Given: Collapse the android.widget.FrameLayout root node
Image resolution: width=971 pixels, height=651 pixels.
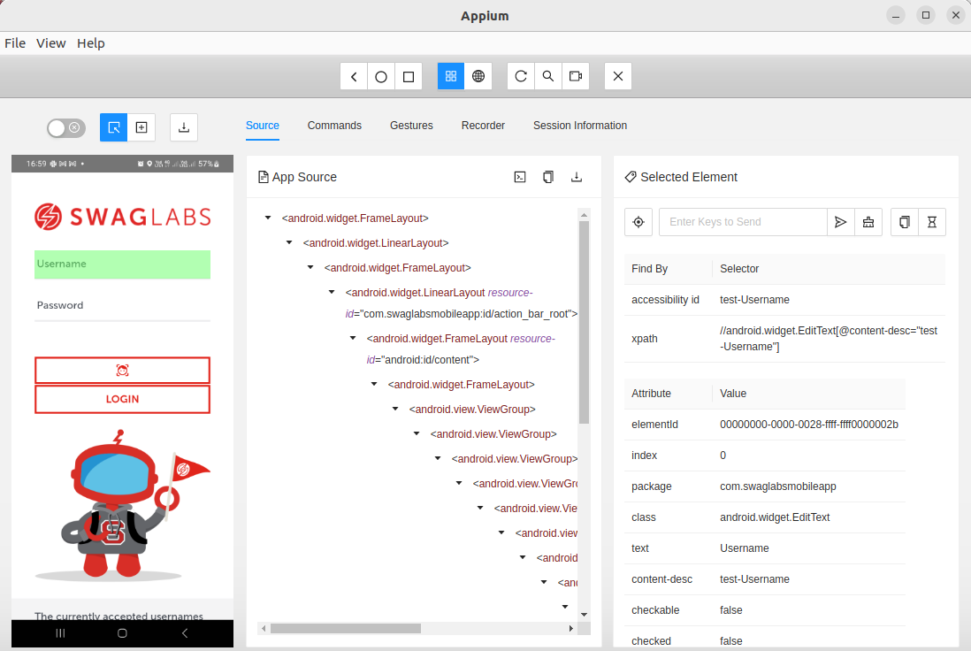Looking at the screenshot, I should tap(268, 218).
